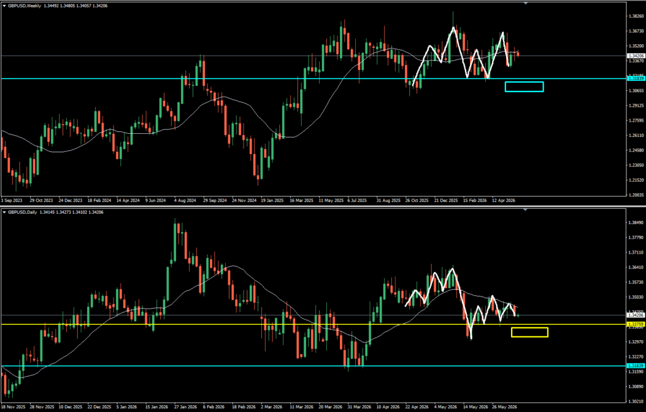Click the 14 Apr 2024 date label
Viewport: 646px width, 412px height.
coord(127,201)
